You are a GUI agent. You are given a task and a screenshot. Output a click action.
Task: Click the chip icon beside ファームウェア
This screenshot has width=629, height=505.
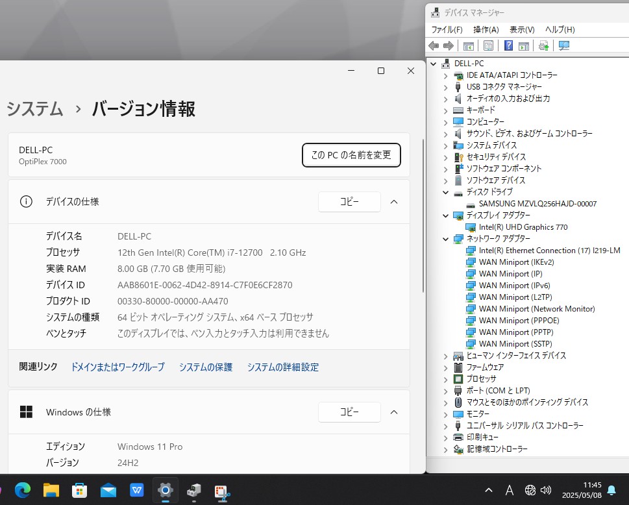[458, 367]
